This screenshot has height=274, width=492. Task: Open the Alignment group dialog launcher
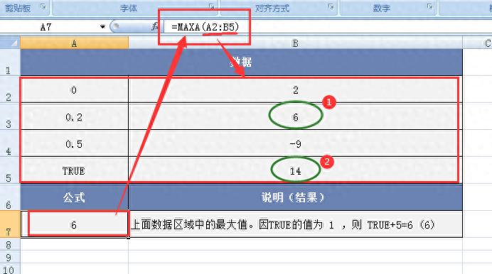[x=331, y=6]
